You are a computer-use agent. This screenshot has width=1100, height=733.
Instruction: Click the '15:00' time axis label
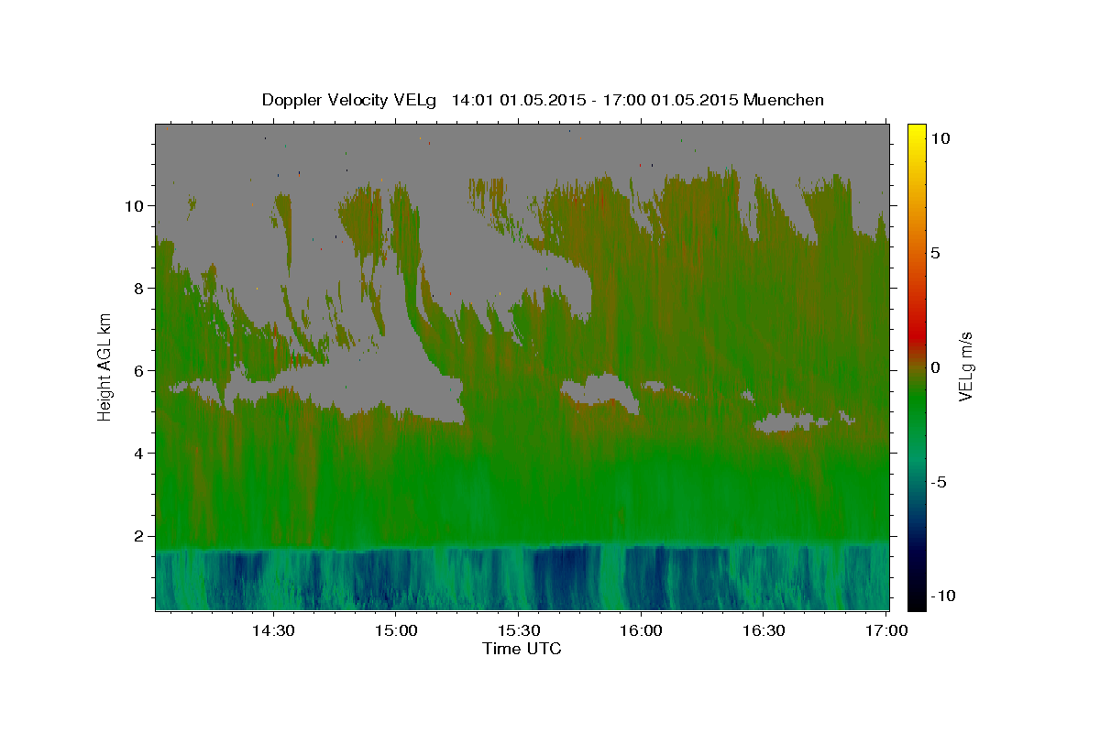pos(396,630)
